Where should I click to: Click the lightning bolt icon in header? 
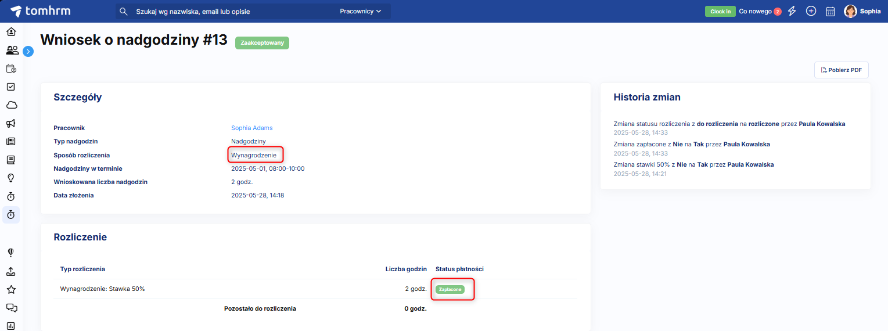click(x=792, y=11)
